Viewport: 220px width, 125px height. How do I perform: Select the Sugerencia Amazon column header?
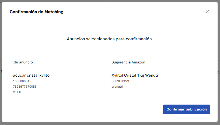click(128, 62)
